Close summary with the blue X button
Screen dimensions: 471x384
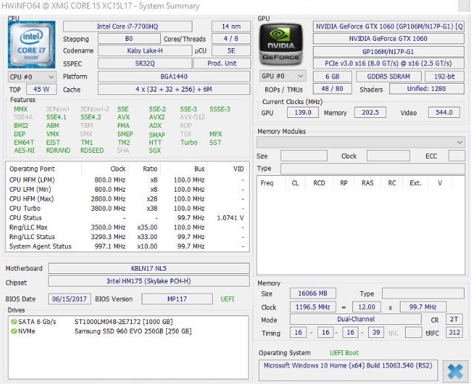click(x=455, y=371)
